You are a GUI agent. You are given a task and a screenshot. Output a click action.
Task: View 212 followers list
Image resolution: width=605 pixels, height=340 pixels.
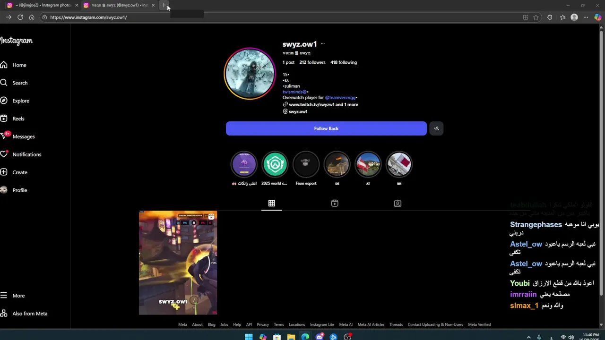click(x=312, y=62)
